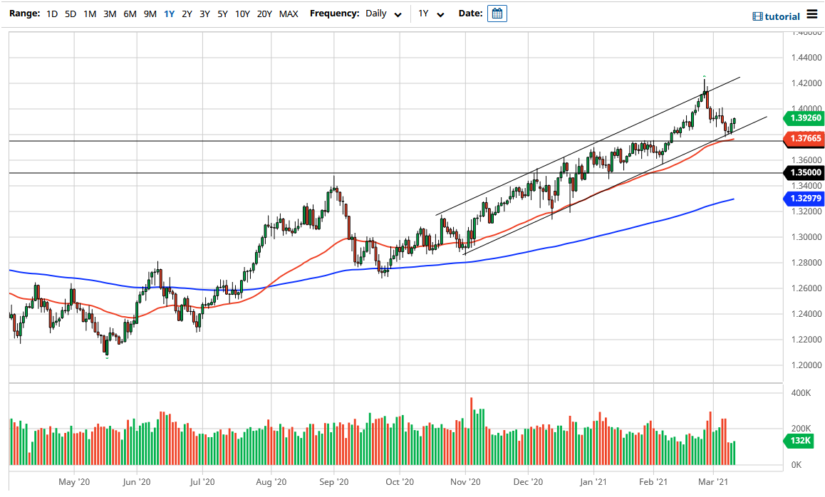Viewport: 825px width, 497px height.
Task: Click the green 1.39260 price label
Action: tap(804, 118)
